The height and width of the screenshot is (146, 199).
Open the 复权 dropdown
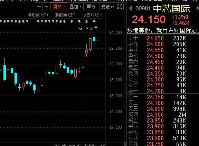click(x=58, y=7)
